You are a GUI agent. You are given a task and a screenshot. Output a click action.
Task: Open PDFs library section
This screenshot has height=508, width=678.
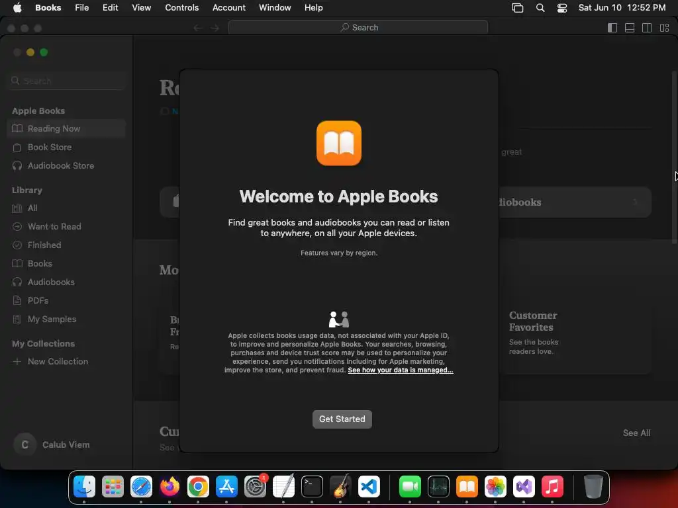point(66,301)
